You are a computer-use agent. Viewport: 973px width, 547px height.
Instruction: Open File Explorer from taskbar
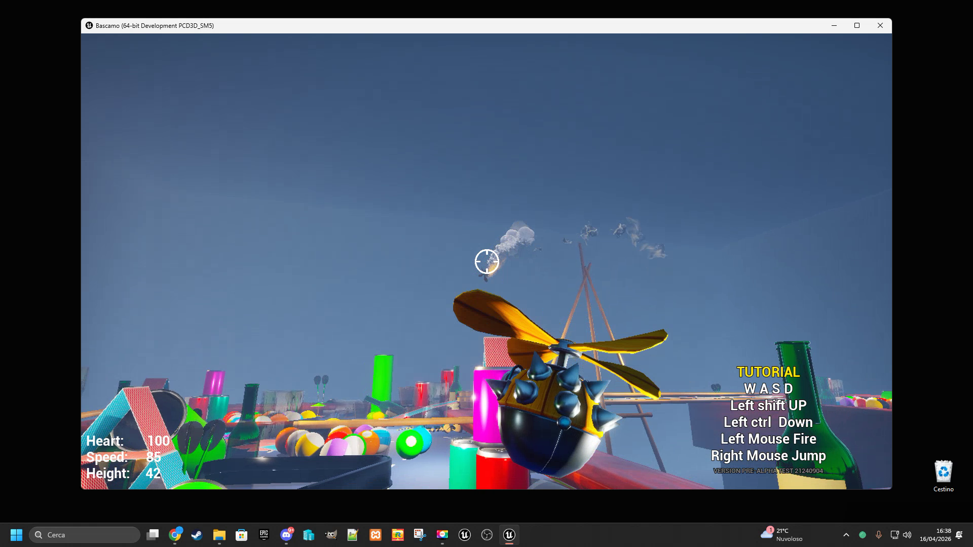[219, 535]
